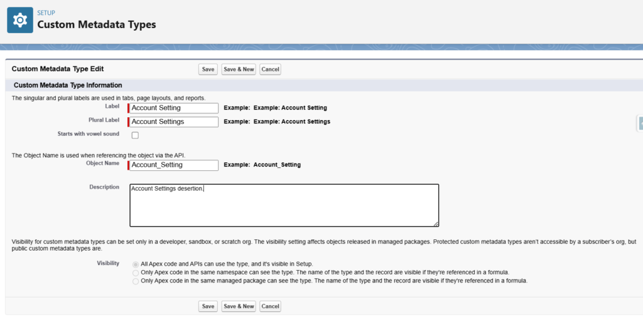The width and height of the screenshot is (643, 317).
Task: Click the Object Name field label
Action: point(103,164)
